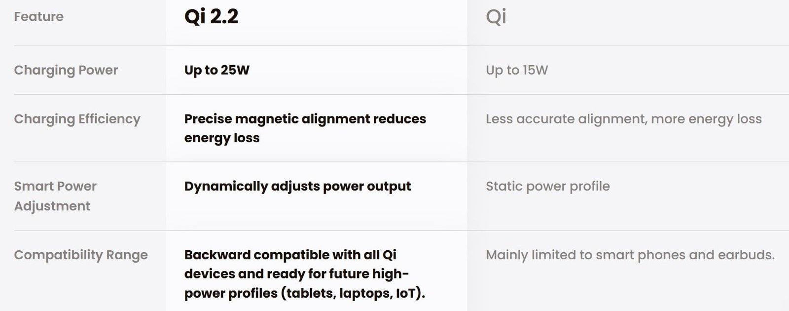Select the "Qi 2.2" column heading
The height and width of the screenshot is (311, 789).
coord(211,17)
